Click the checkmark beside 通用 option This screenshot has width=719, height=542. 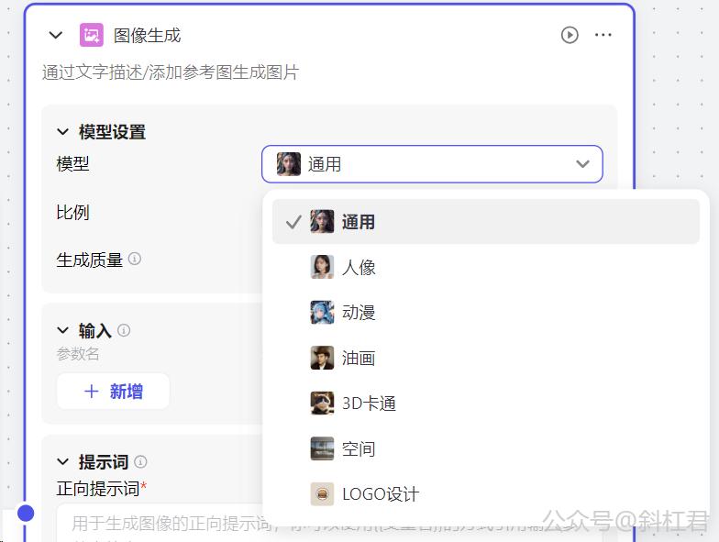[x=293, y=222]
